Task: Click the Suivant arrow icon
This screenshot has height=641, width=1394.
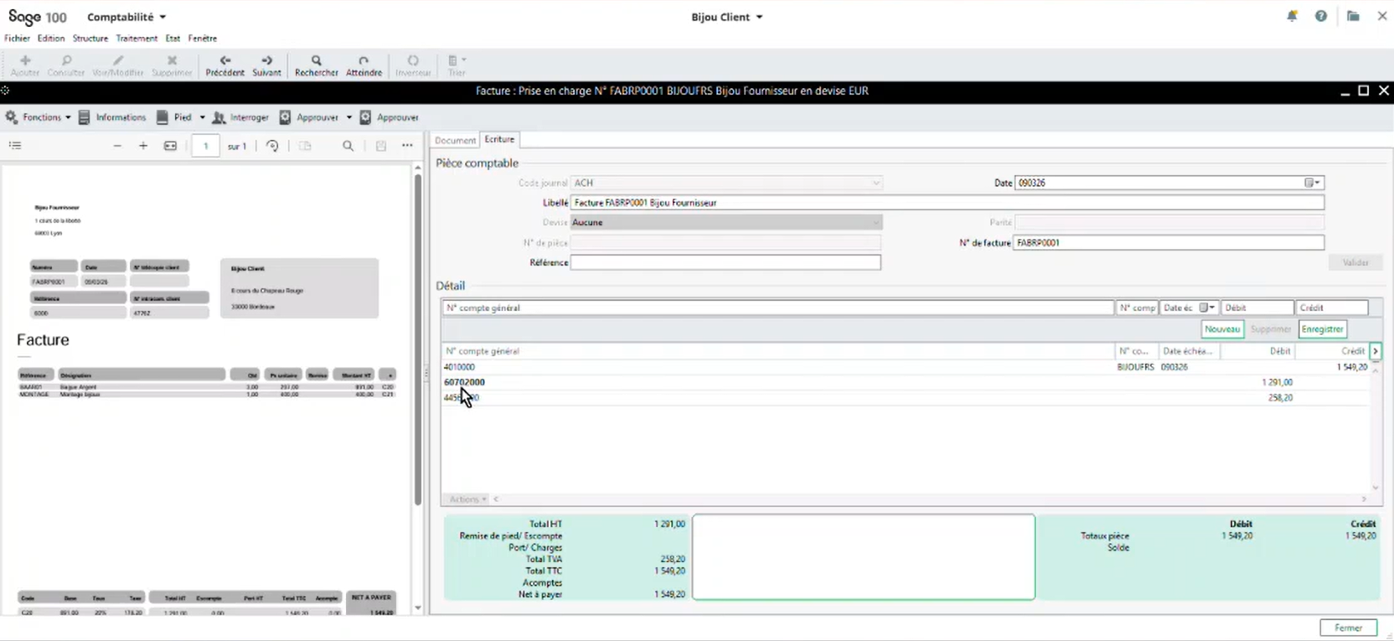Action: click(x=266, y=60)
